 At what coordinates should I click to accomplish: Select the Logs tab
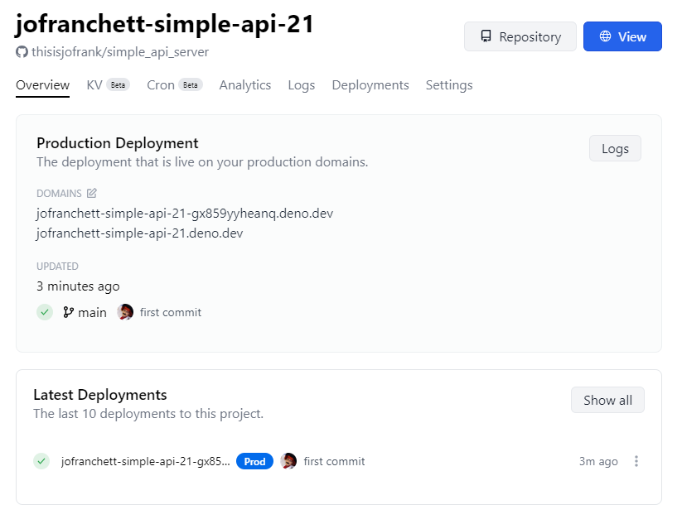click(x=301, y=84)
